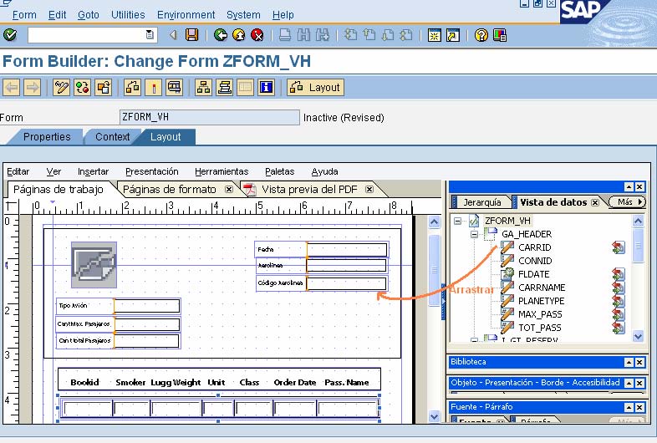Open the Utilities menu
This screenshot has width=657, height=443.
pos(128,15)
